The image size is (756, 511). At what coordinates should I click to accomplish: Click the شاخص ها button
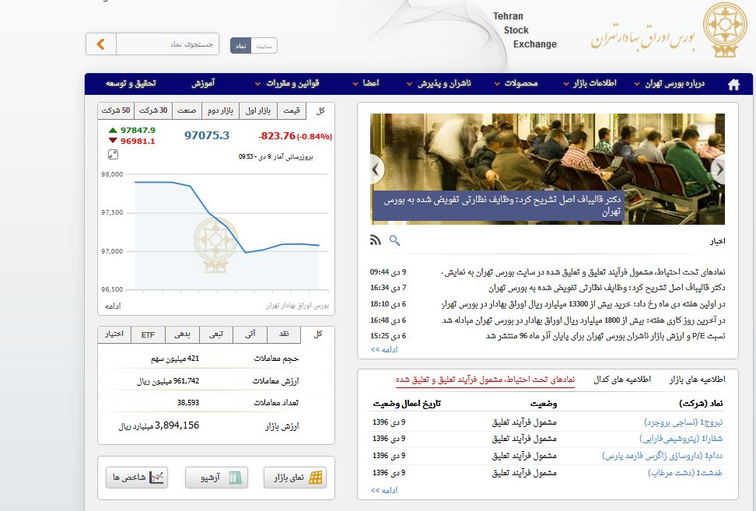[137, 478]
